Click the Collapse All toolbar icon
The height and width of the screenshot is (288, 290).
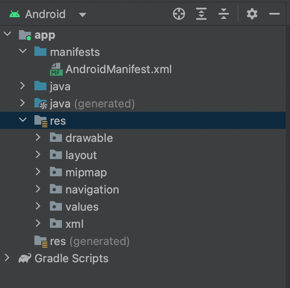pyautogui.click(x=224, y=14)
